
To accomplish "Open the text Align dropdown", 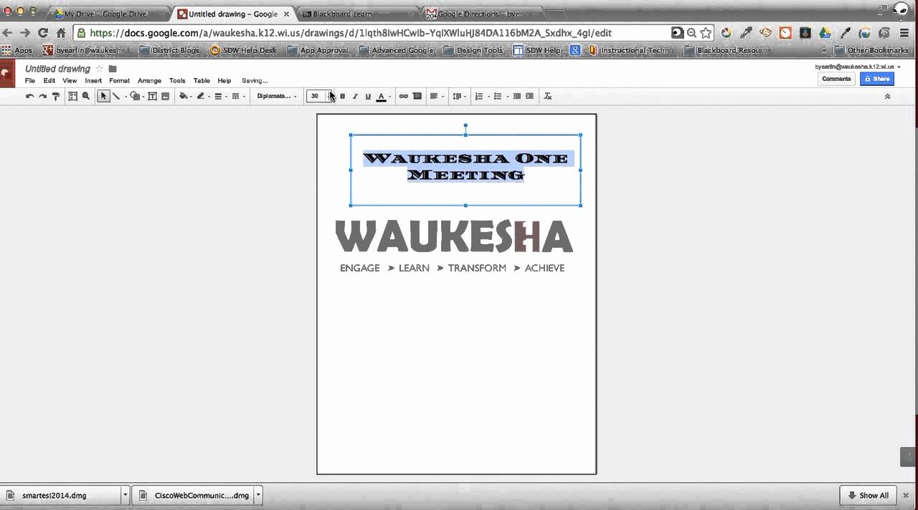I will coord(436,96).
